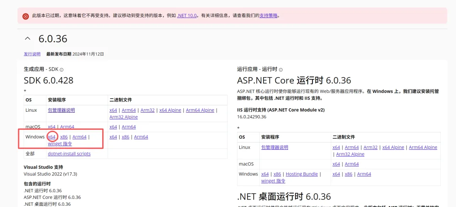
Task: Open the .NET 10.0 link in banner
Action: [x=187, y=16]
